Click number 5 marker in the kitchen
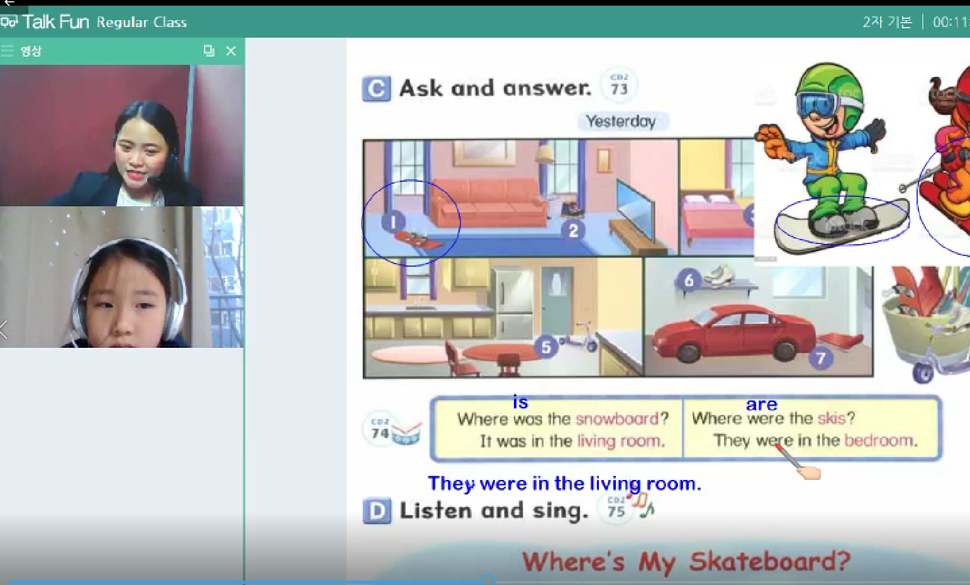This screenshot has height=585, width=970. pyautogui.click(x=545, y=347)
